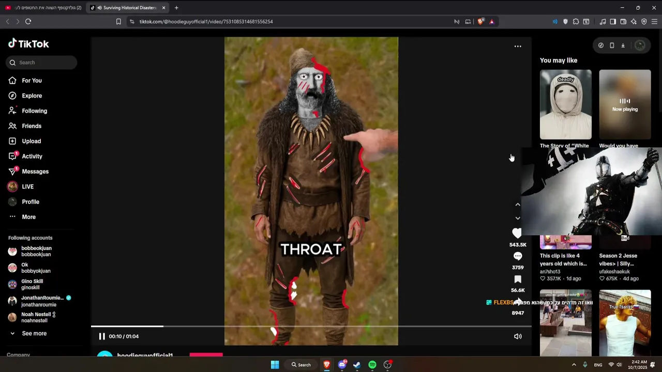The width and height of the screenshot is (662, 372).
Task: Open the Windows Start menu
Action: pos(275,365)
